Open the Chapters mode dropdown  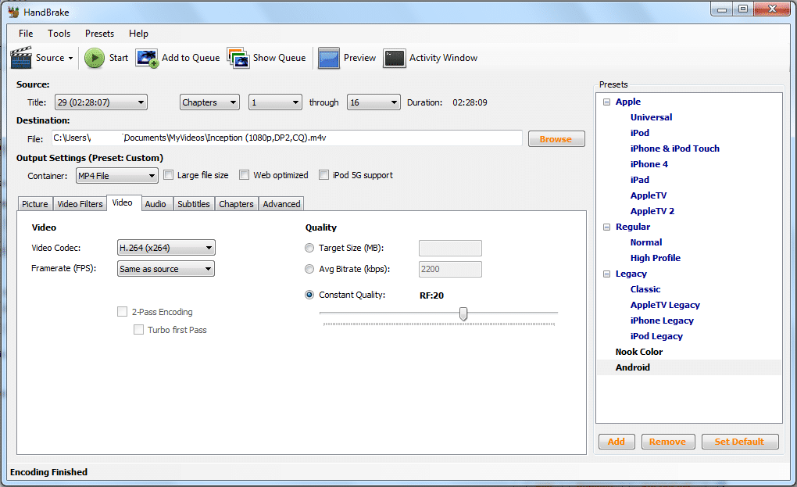tap(209, 102)
